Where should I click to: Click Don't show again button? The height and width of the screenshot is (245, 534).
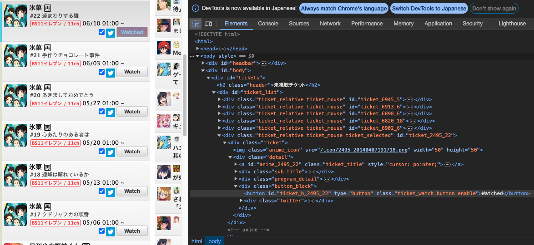coord(494,8)
